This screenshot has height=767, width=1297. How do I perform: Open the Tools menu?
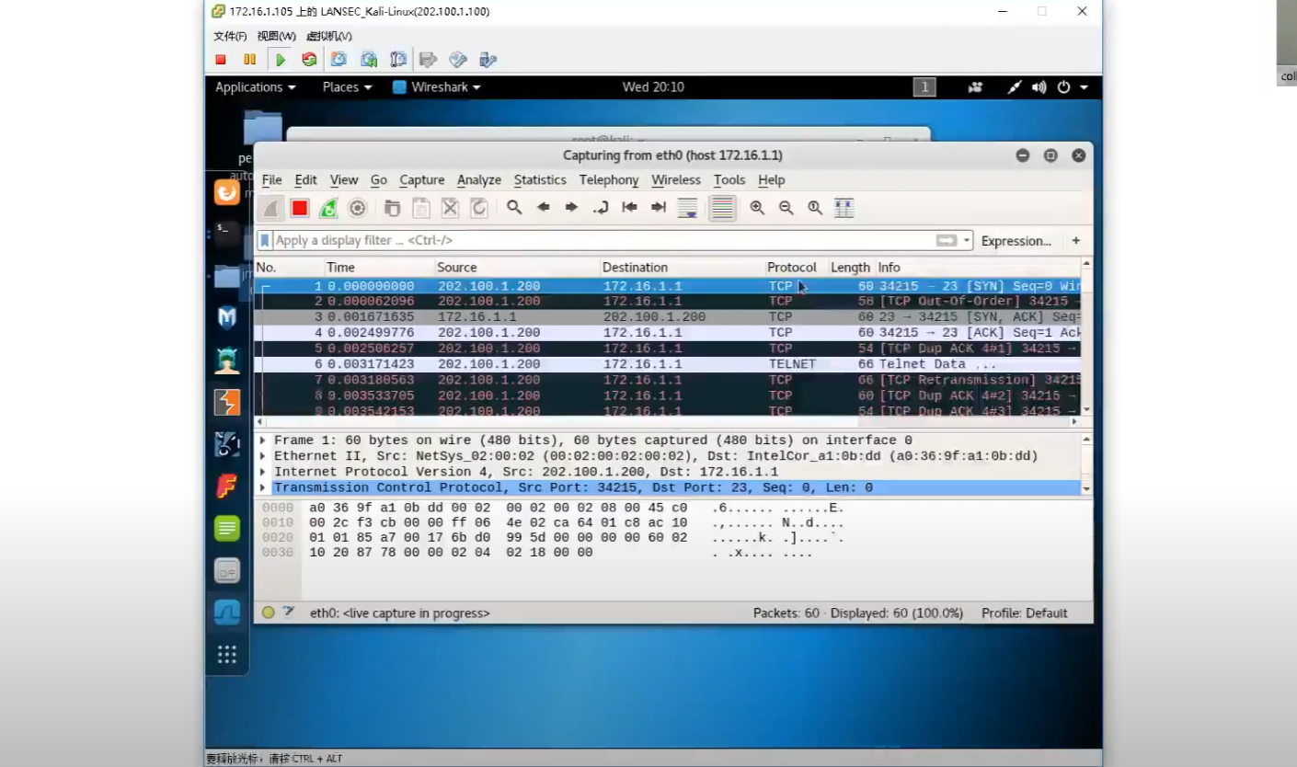coord(729,180)
